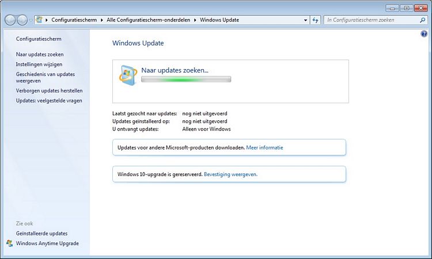Click 'Updates geïnstalleerd op:' label

click(x=141, y=121)
